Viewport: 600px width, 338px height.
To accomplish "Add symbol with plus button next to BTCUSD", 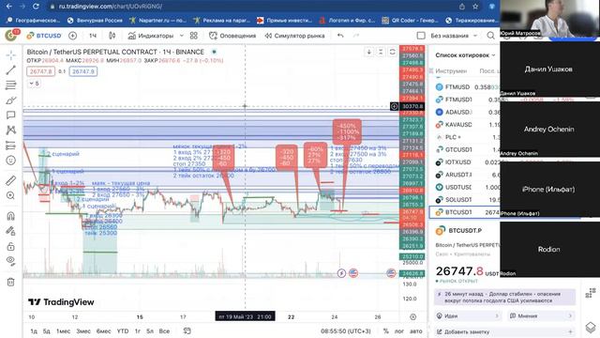I will (72, 36).
